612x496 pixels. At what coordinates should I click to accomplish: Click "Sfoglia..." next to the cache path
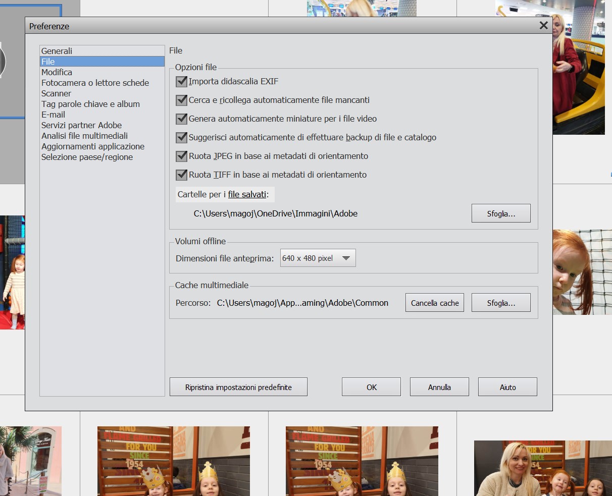click(500, 302)
